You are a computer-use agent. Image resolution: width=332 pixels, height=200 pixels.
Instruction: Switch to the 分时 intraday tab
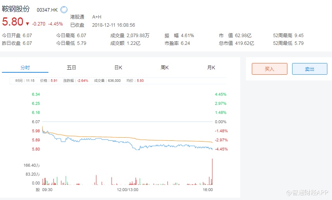point(25,68)
